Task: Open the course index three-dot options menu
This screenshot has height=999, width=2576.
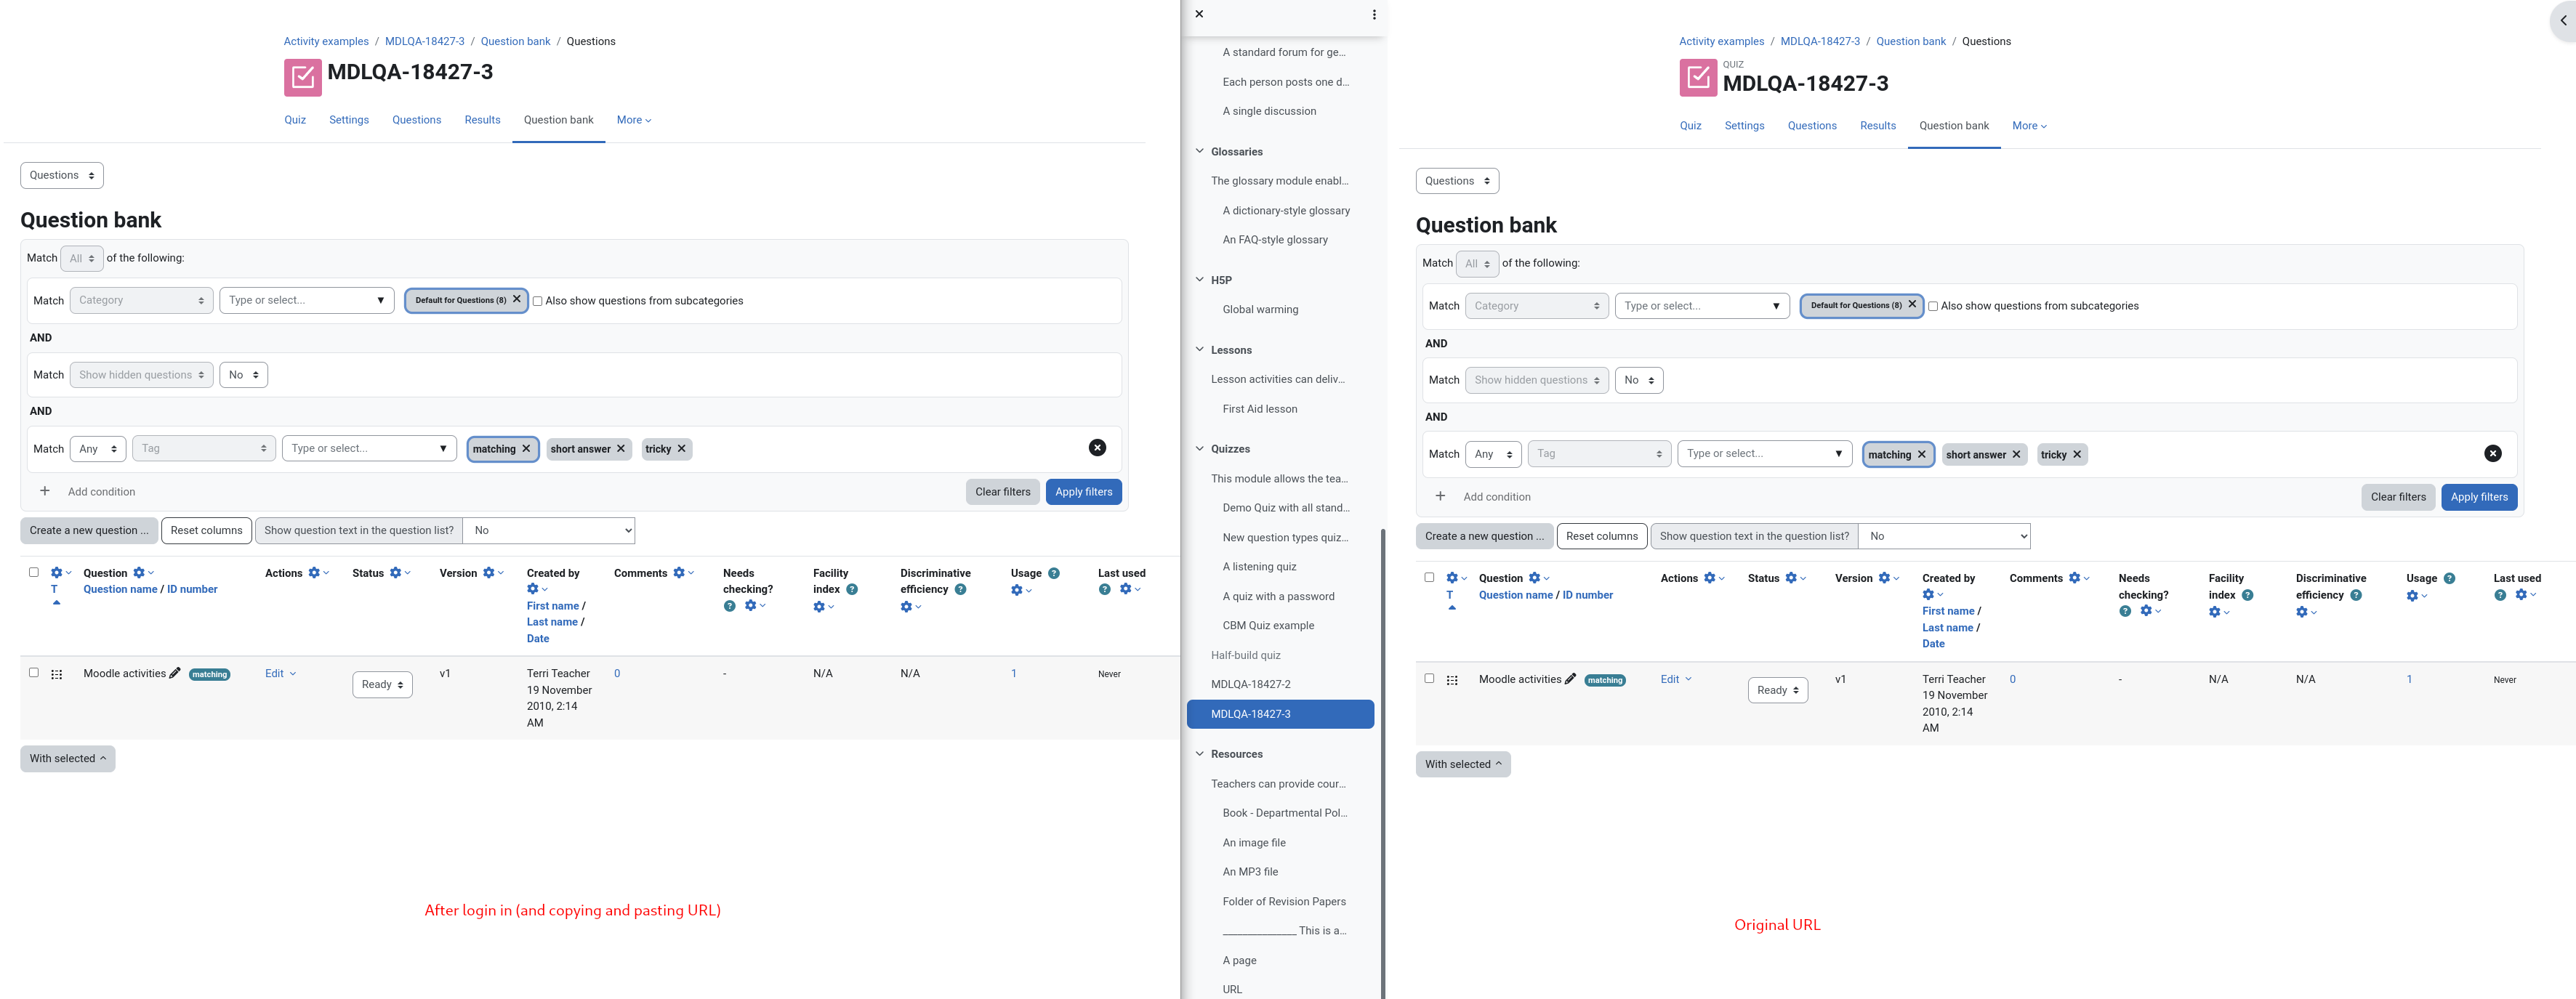Action: tap(1373, 14)
